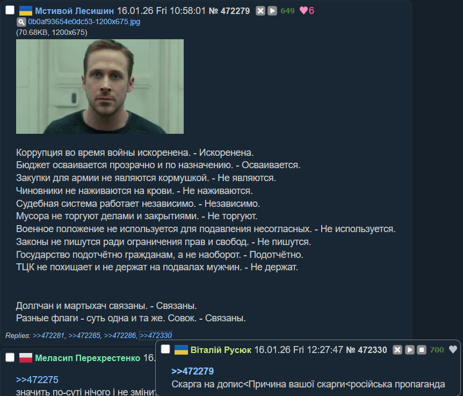Tick the checkbox on popup post 472330
463x396 pixels.
[165, 349]
